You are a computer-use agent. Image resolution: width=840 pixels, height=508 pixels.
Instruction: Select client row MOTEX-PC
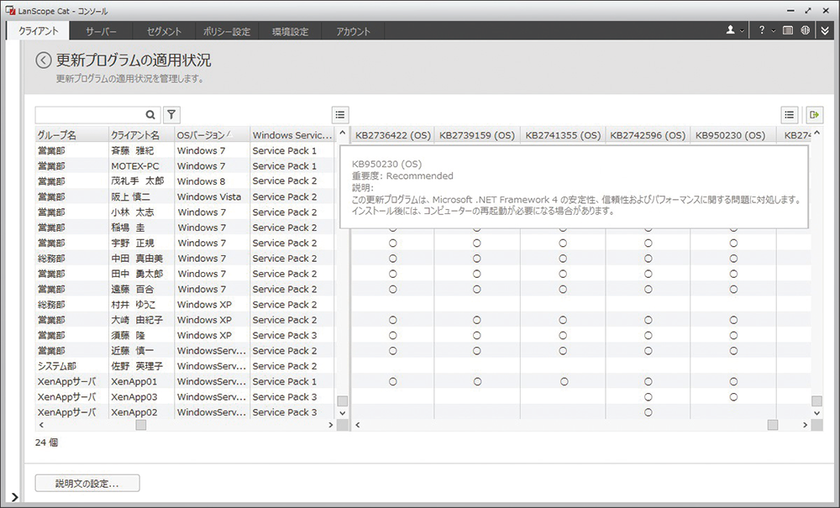click(185, 166)
